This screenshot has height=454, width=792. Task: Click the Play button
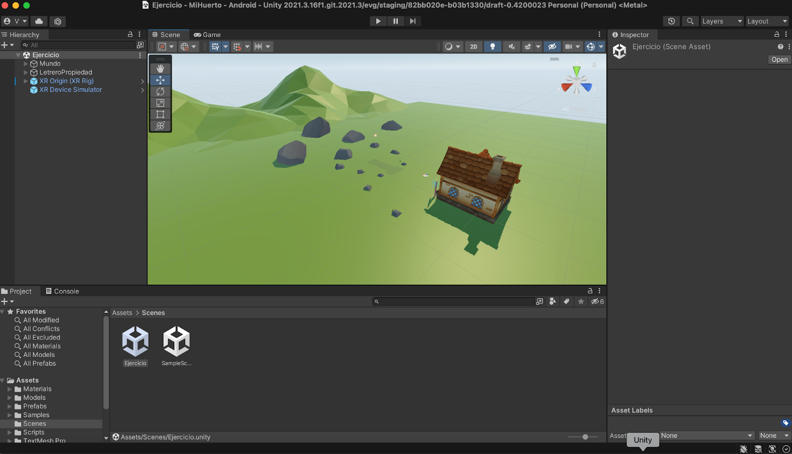point(378,21)
